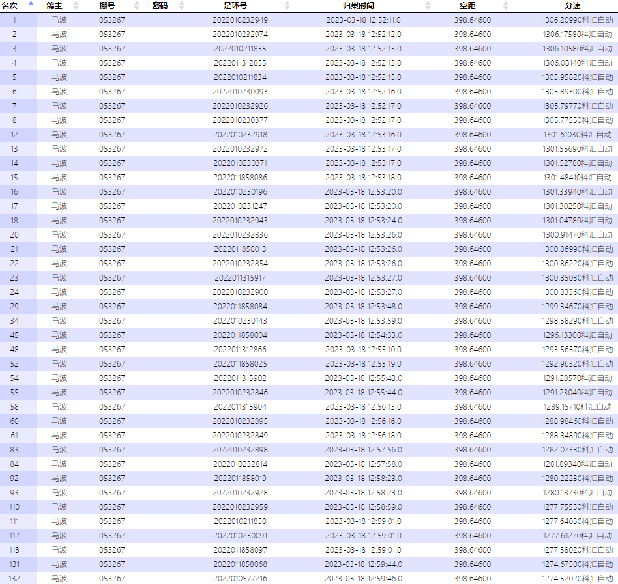Click return time 2023-03-18 12:52:11.0
Image resolution: width=618 pixels, height=584 pixels.
pos(363,20)
